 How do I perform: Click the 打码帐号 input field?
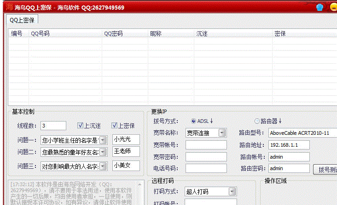pyautogui.click(x=211, y=202)
